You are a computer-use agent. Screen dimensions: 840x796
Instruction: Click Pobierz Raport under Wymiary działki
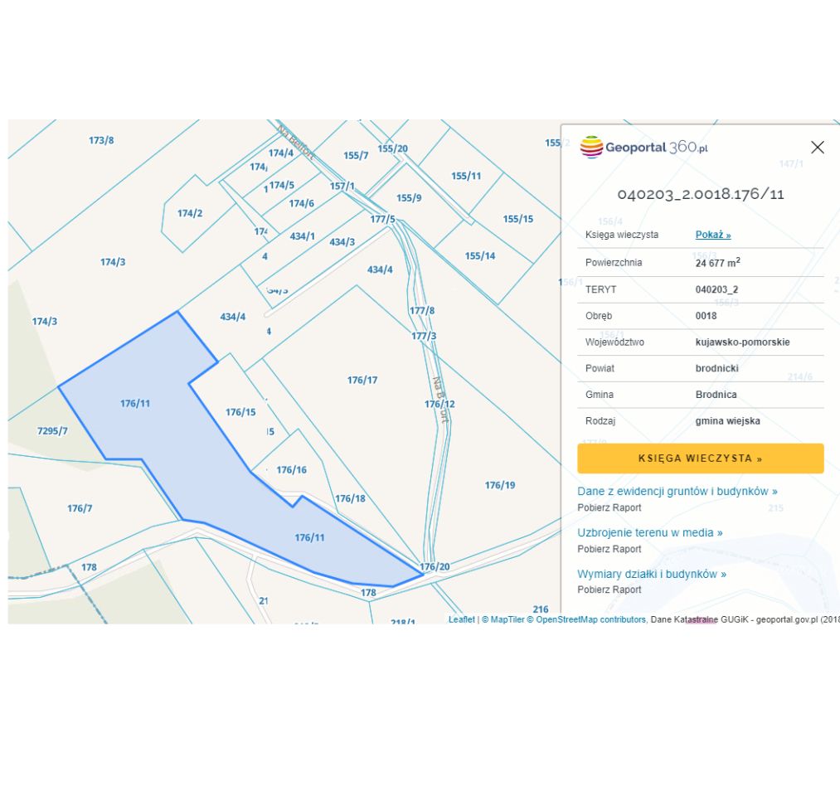pyautogui.click(x=609, y=590)
